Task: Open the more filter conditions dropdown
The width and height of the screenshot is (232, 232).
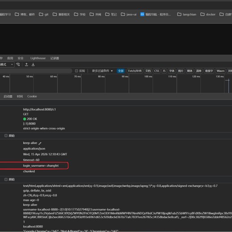Action: [x=102, y=71]
